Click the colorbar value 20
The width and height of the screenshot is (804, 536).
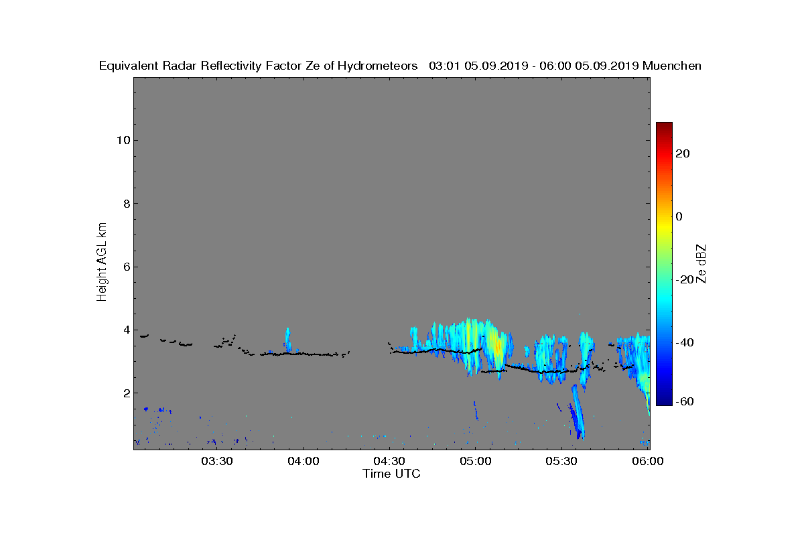click(683, 153)
